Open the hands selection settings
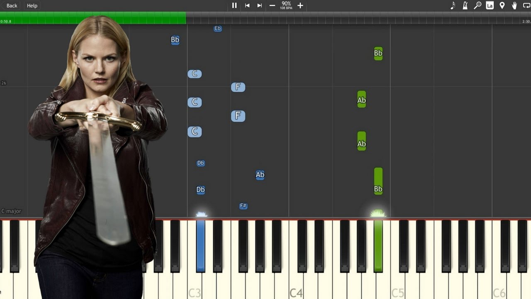This screenshot has height=299, width=531. pos(514,5)
